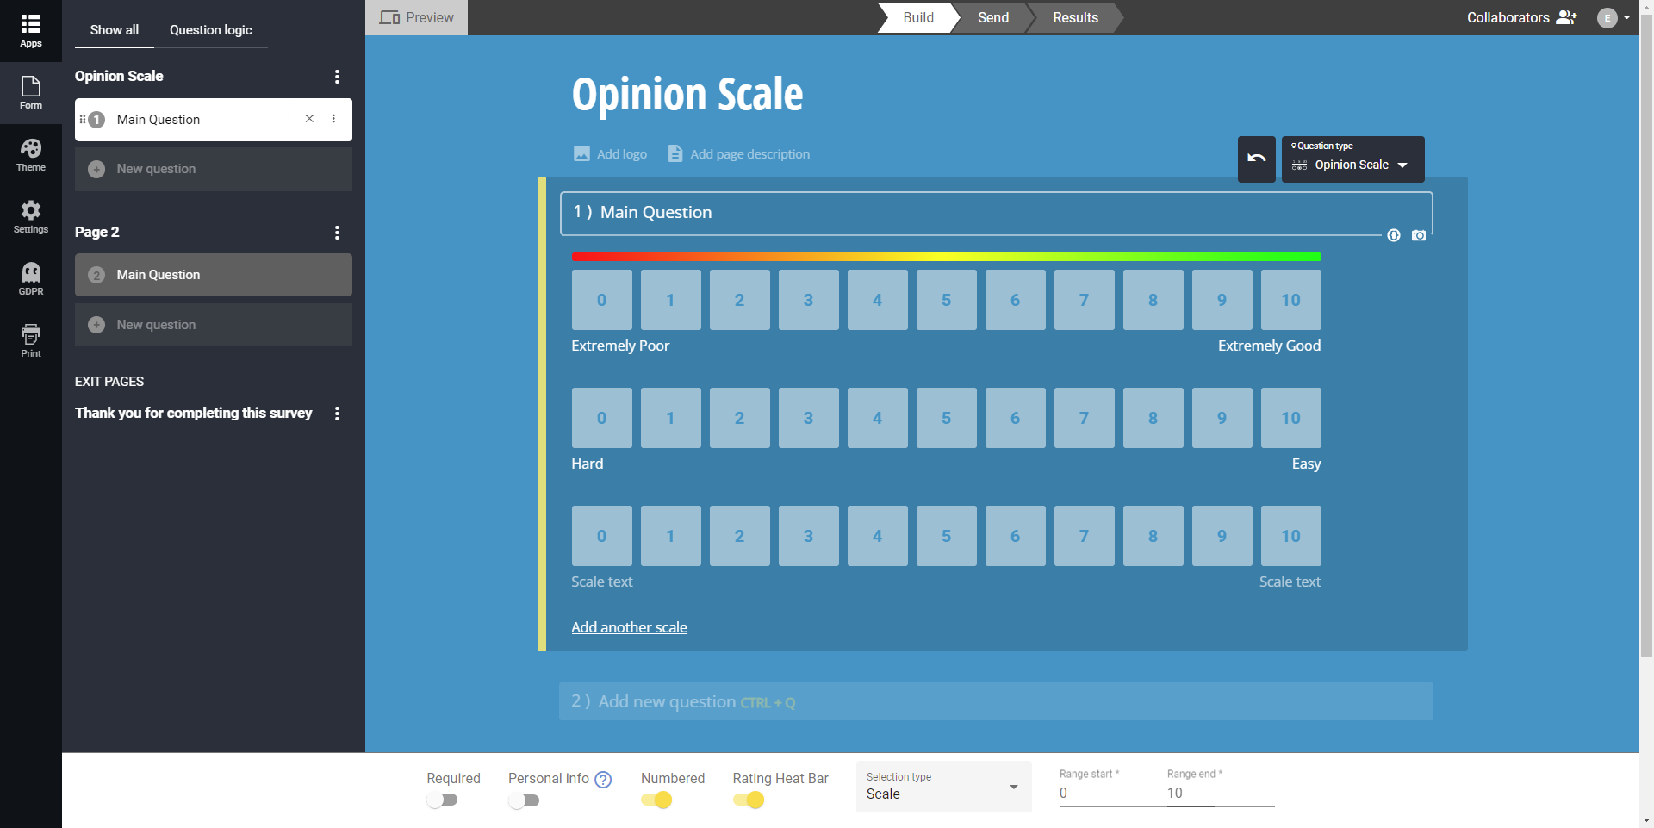
Task: Select 5 on the Scale text scale
Action: 946,536
